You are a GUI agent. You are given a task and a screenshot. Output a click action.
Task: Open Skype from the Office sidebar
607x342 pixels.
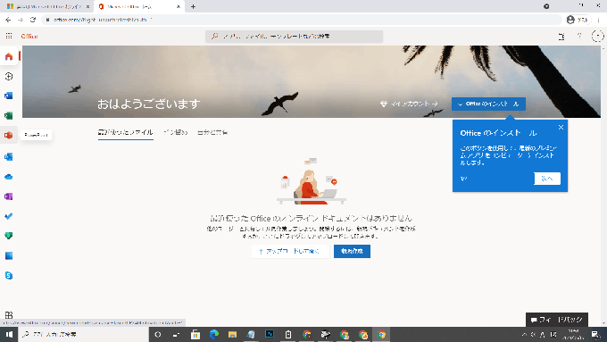pos(9,275)
